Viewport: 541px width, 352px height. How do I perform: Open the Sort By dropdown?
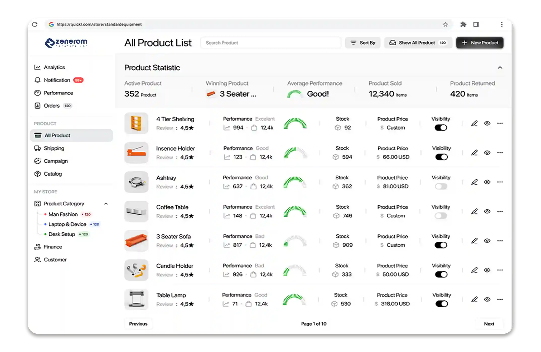pos(363,43)
